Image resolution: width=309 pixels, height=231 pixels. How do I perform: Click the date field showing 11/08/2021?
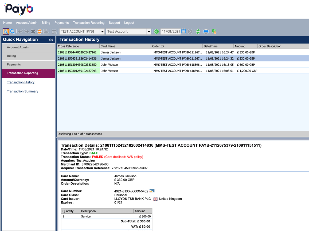click(x=171, y=32)
